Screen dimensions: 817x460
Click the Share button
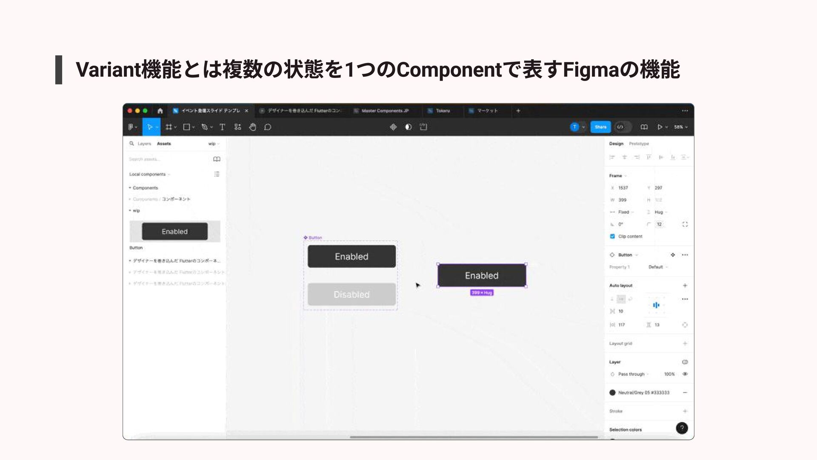click(600, 127)
